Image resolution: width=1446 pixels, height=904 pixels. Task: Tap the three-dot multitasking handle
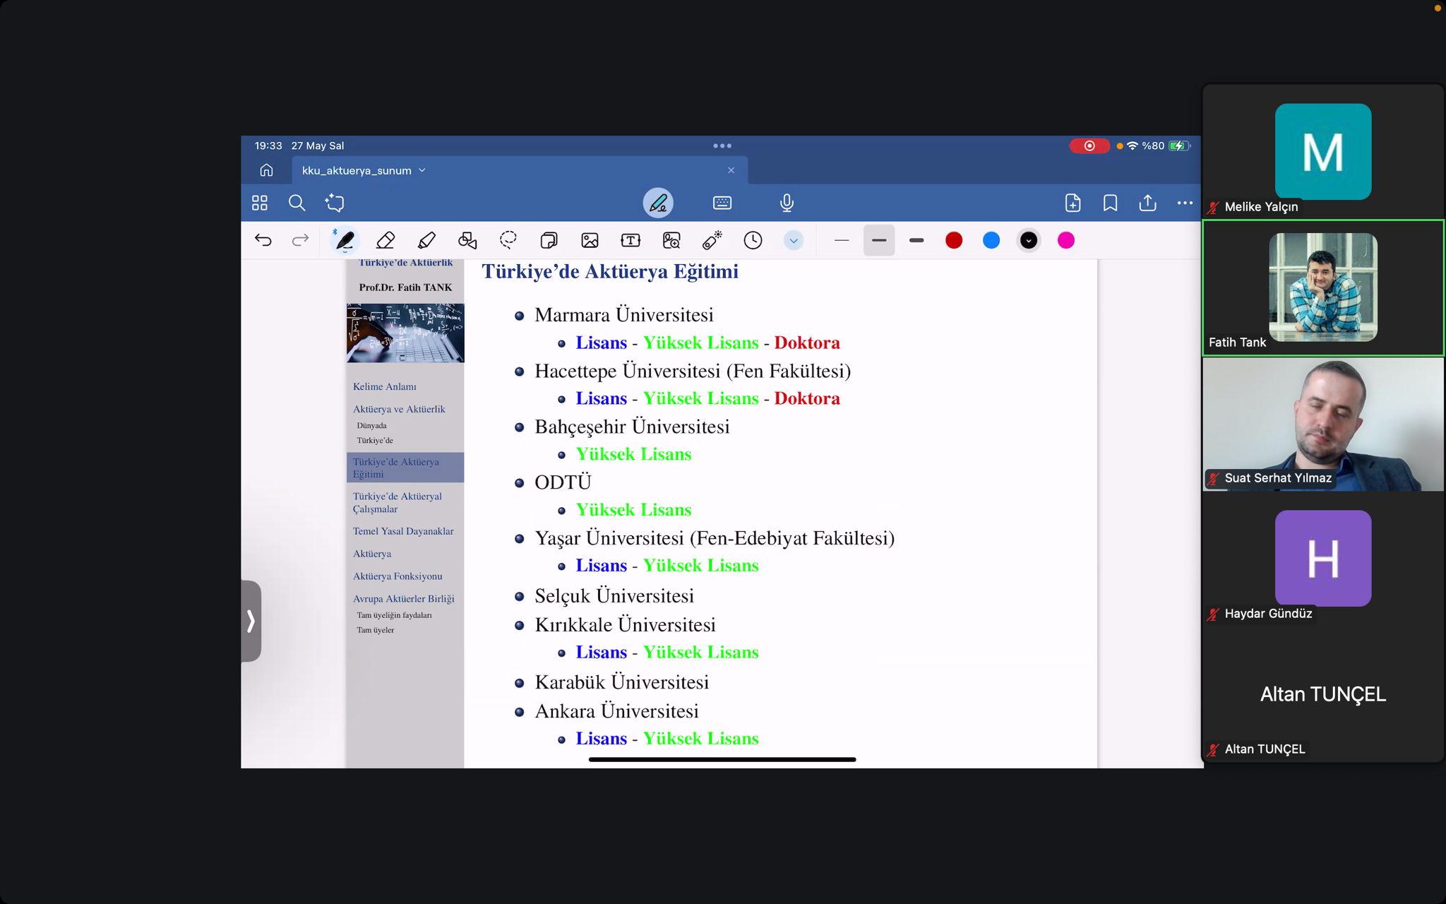pyautogui.click(x=722, y=145)
